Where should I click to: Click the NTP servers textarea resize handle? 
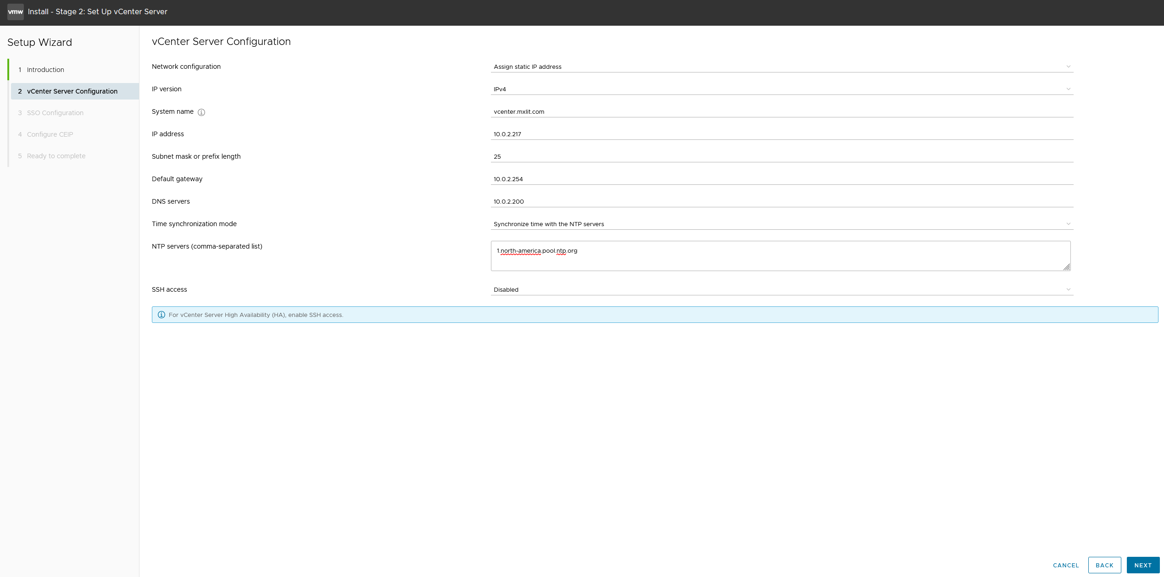coord(1067,267)
